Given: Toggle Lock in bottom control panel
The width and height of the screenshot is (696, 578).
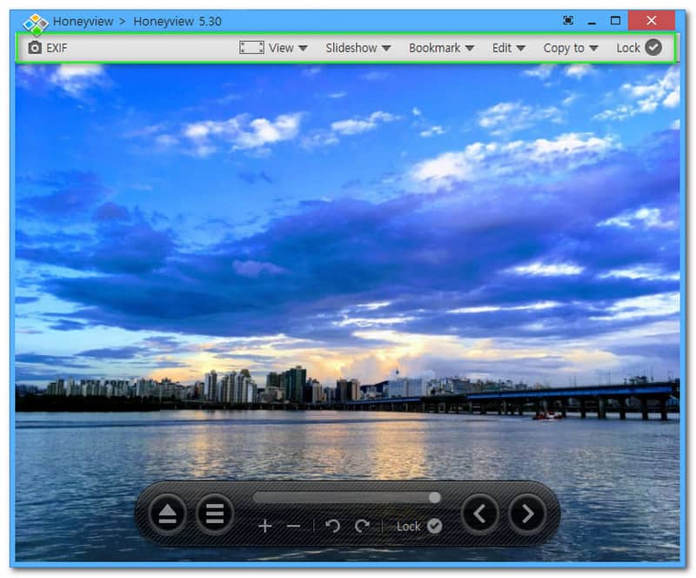Looking at the screenshot, I should 434,526.
